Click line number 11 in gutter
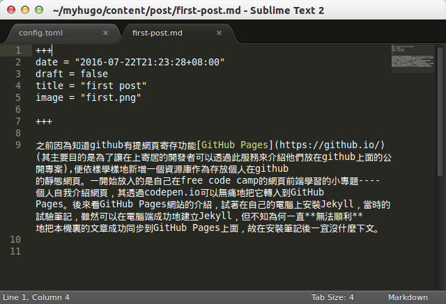Viewport: 446px width, 304px height. pyautogui.click(x=15, y=252)
